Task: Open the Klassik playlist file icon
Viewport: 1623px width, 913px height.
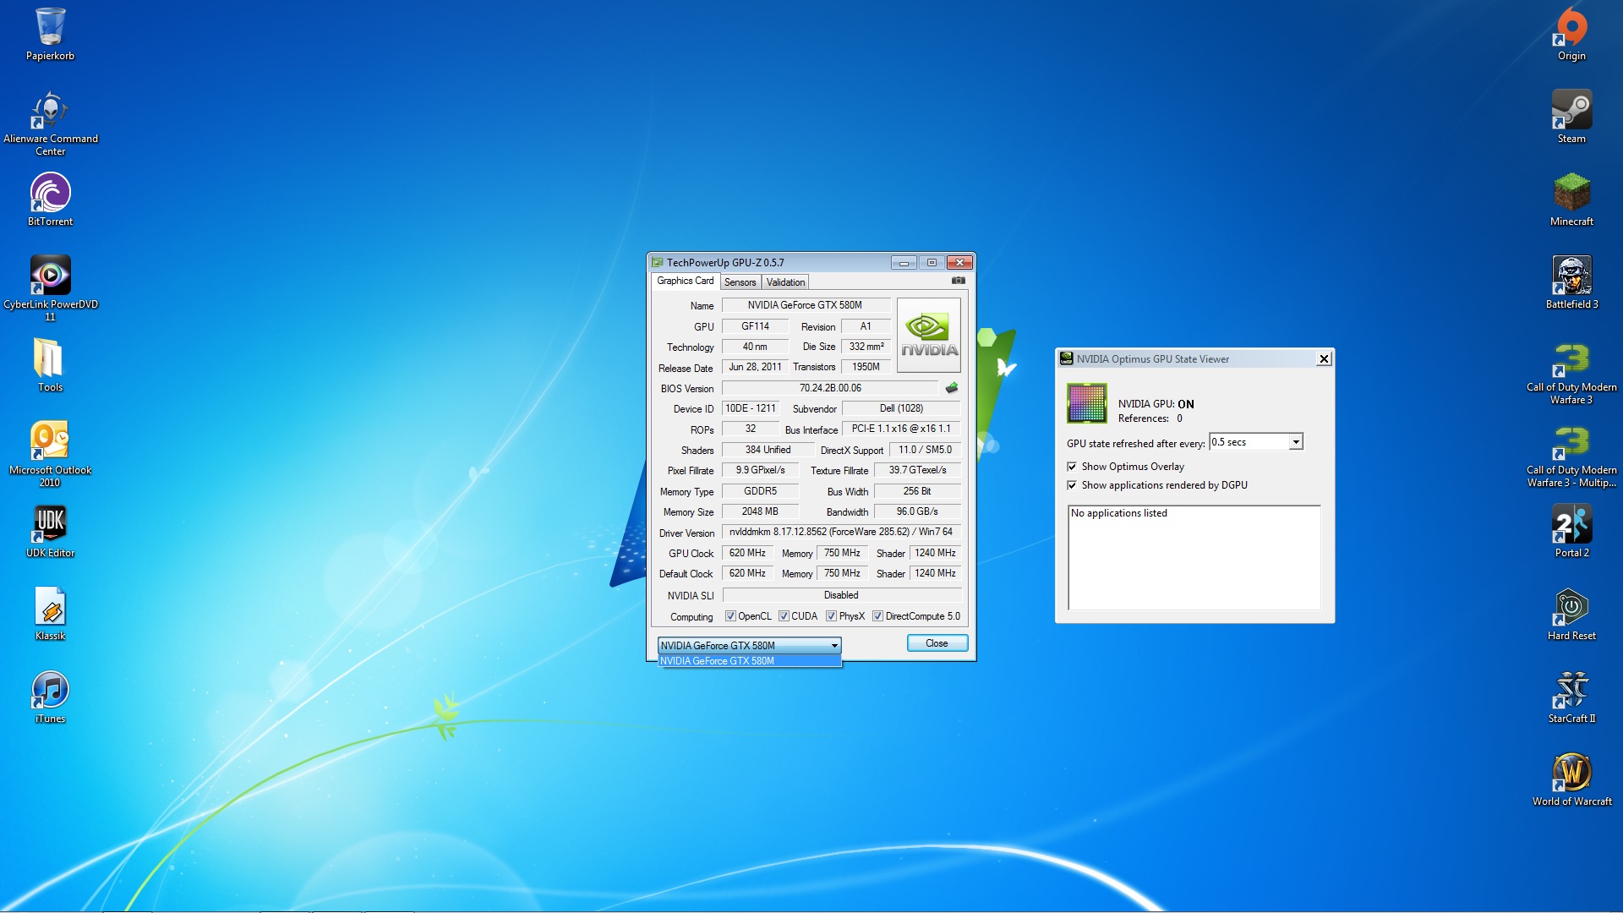Action: [50, 614]
